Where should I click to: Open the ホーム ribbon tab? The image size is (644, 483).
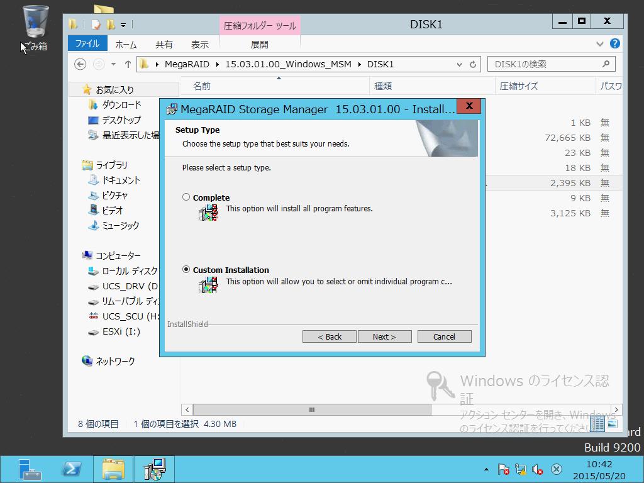tap(126, 45)
